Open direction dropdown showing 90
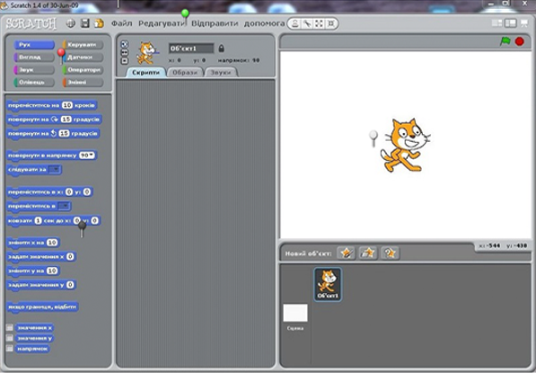Image resolution: width=536 pixels, height=373 pixels. (x=87, y=155)
